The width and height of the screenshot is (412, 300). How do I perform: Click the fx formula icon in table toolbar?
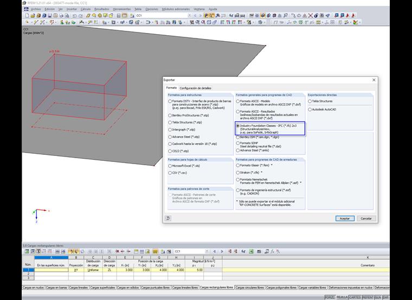pos(273,251)
